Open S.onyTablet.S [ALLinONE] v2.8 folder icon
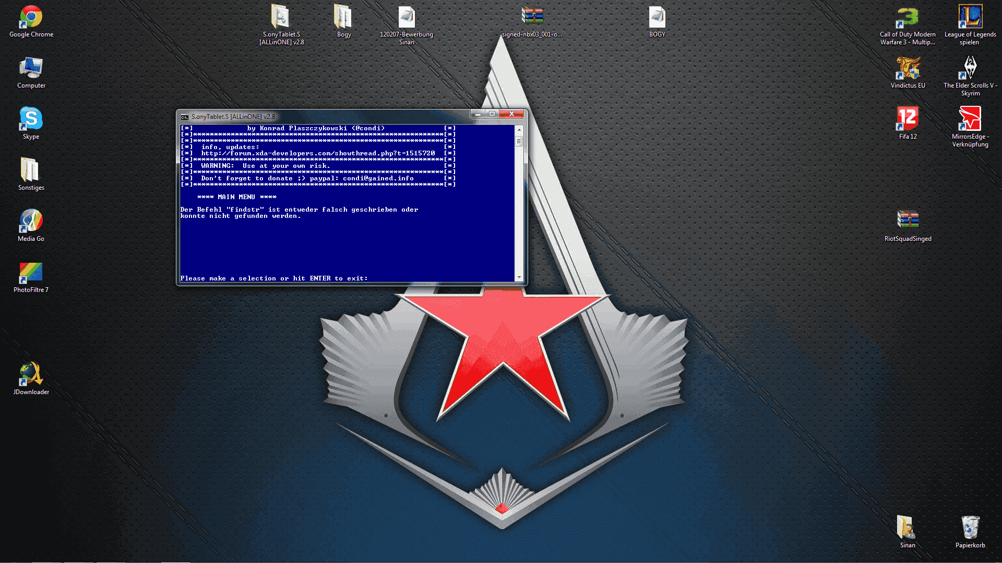Viewport: 1002px width, 563px height. coord(281,25)
